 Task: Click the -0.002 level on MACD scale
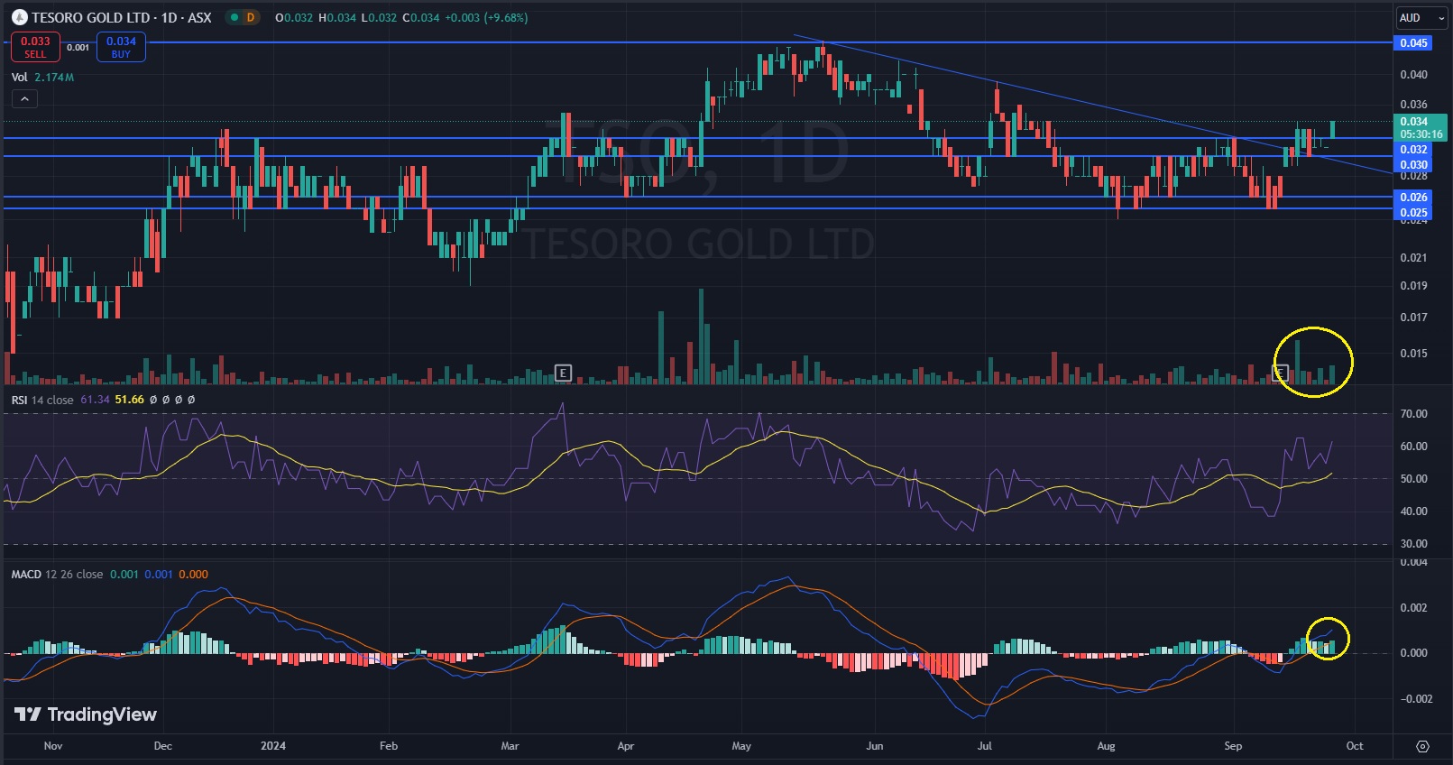pyautogui.click(x=1415, y=699)
